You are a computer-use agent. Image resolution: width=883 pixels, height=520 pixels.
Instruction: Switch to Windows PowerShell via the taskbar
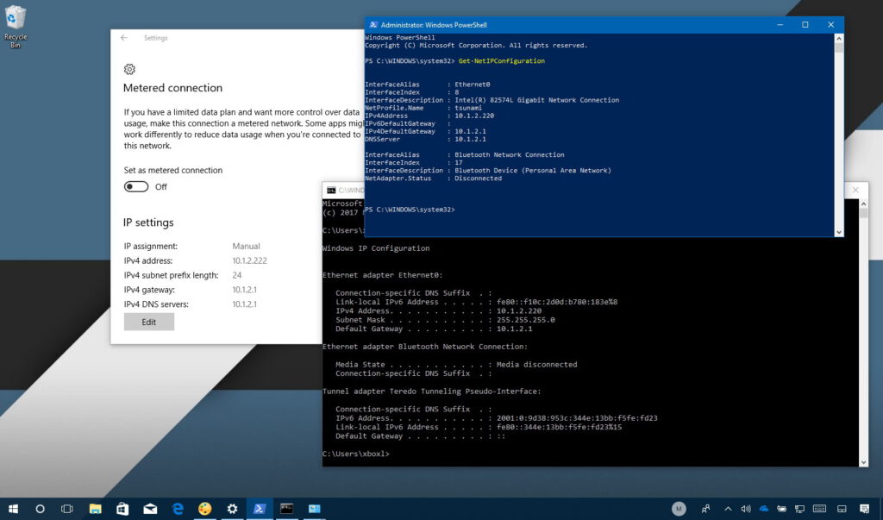260,509
